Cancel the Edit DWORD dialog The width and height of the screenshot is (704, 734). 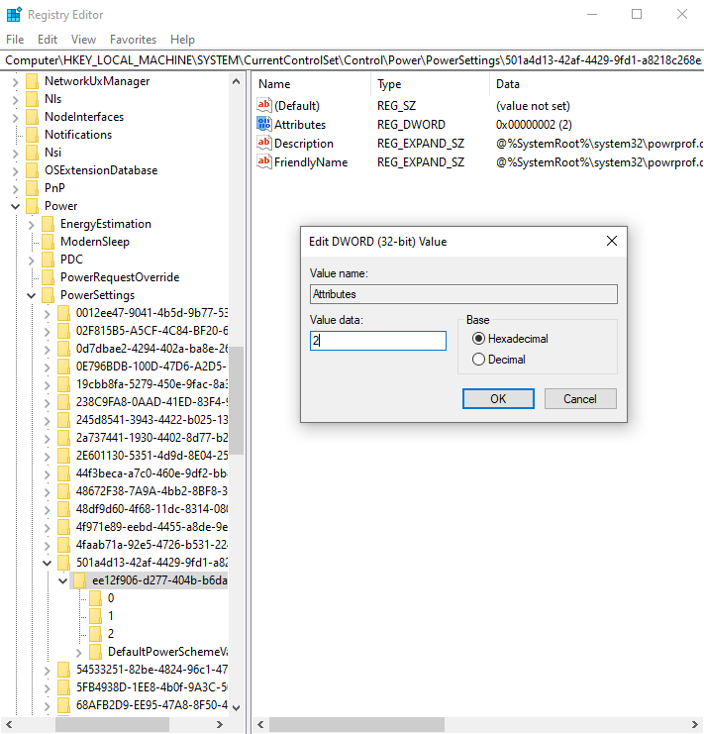pyautogui.click(x=580, y=398)
